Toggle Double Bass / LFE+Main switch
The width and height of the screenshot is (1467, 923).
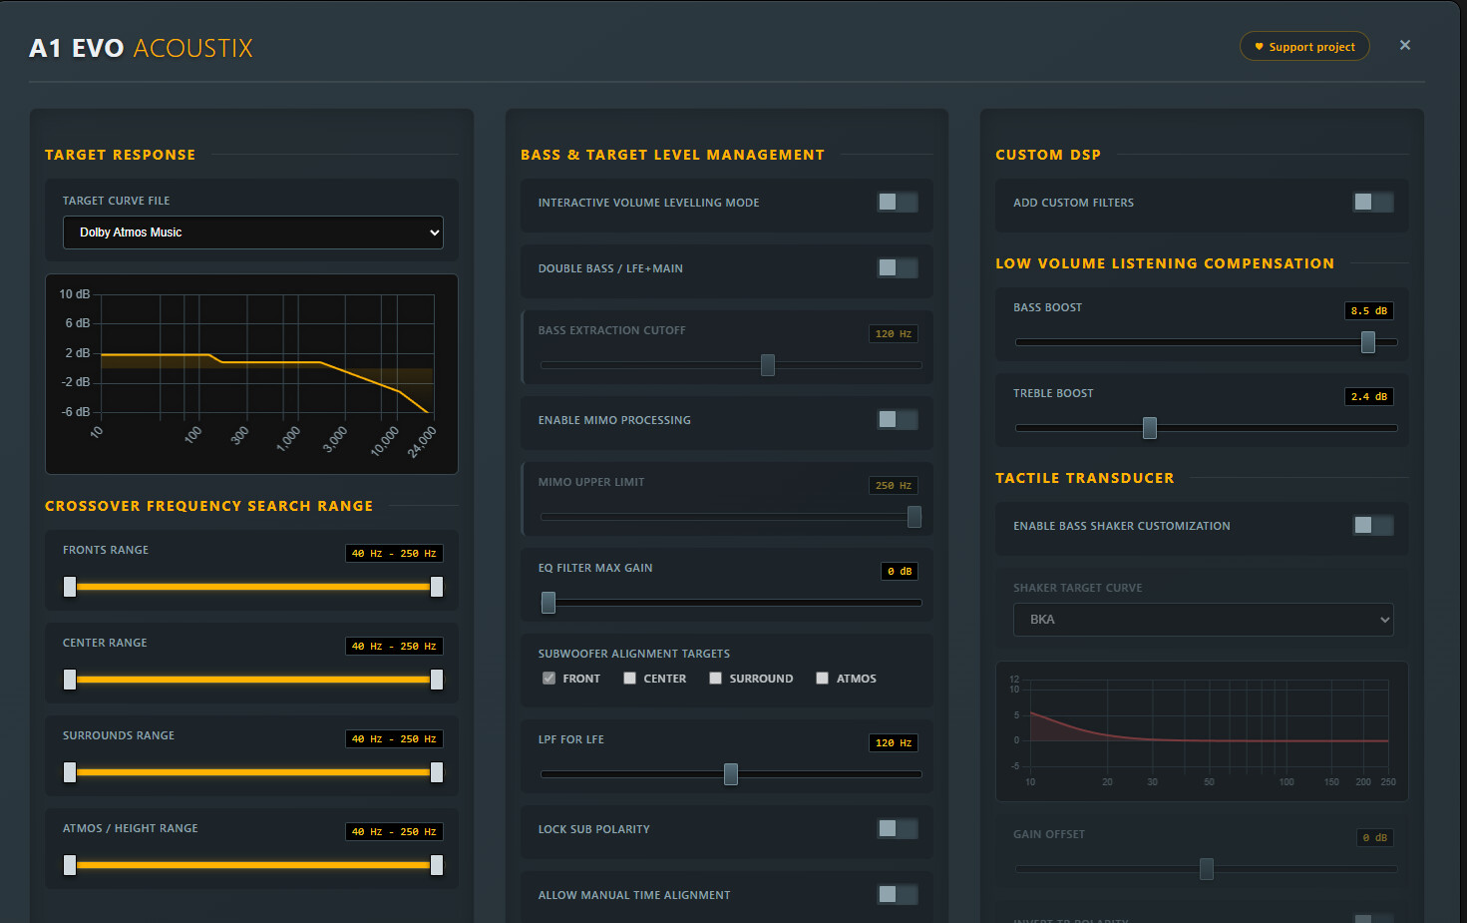coord(897,268)
